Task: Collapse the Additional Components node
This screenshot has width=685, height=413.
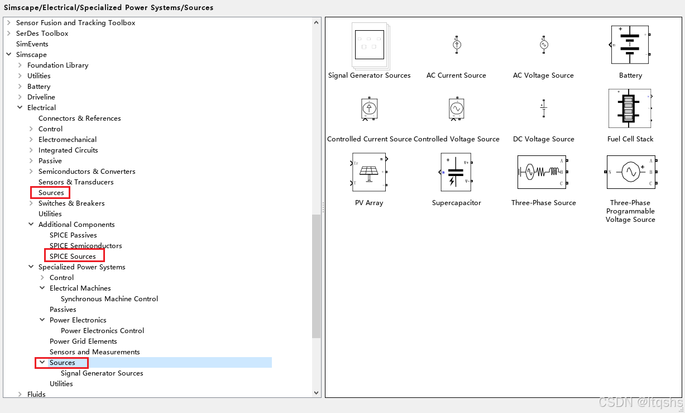Action: pos(31,225)
